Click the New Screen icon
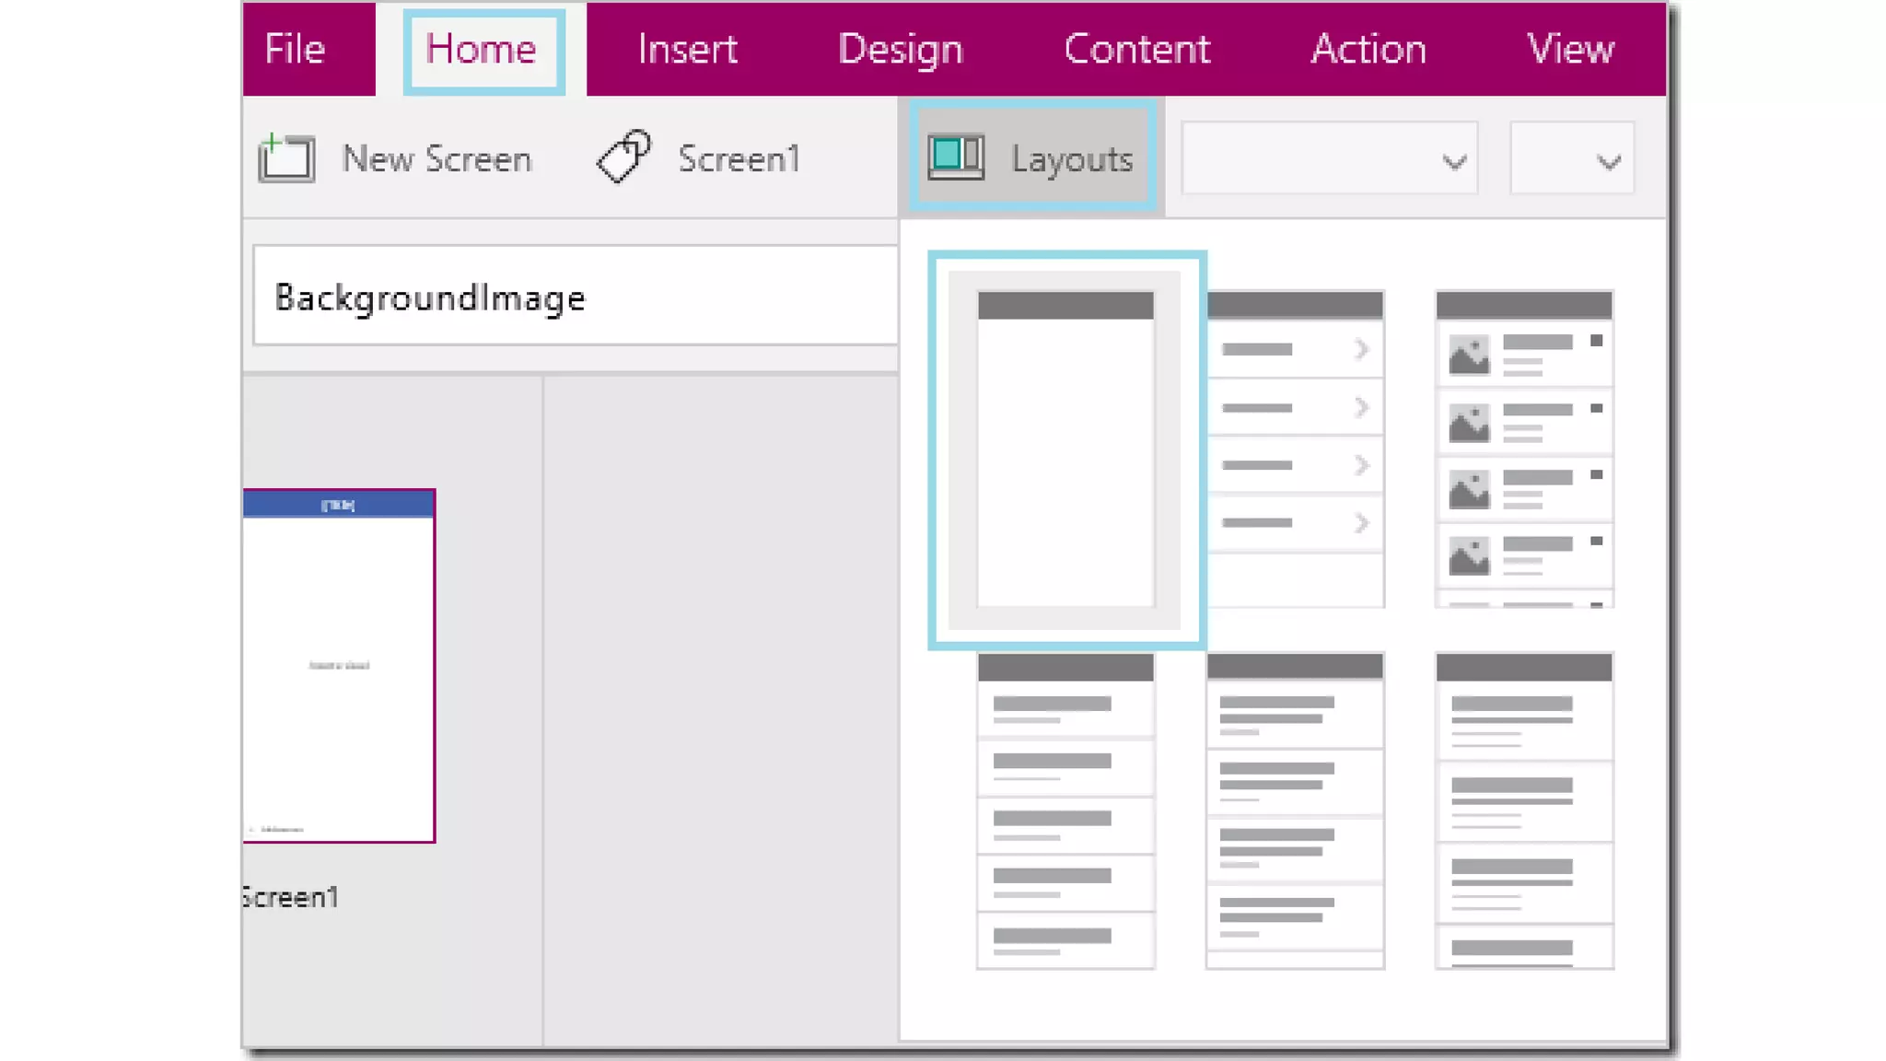This screenshot has width=1886, height=1061. tap(286, 158)
